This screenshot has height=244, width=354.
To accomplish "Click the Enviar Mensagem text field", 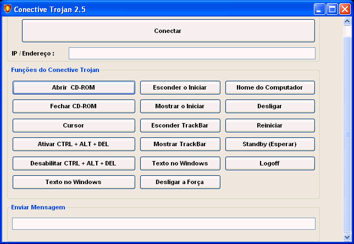I will pyautogui.click(x=164, y=224).
